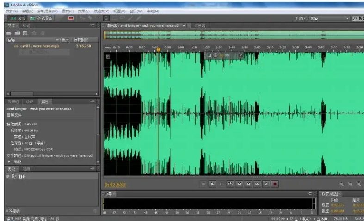Expand the 高级 (Advanced) section triangle
Image resolution: width=364 pixels, height=221 pixels.
tap(9, 161)
